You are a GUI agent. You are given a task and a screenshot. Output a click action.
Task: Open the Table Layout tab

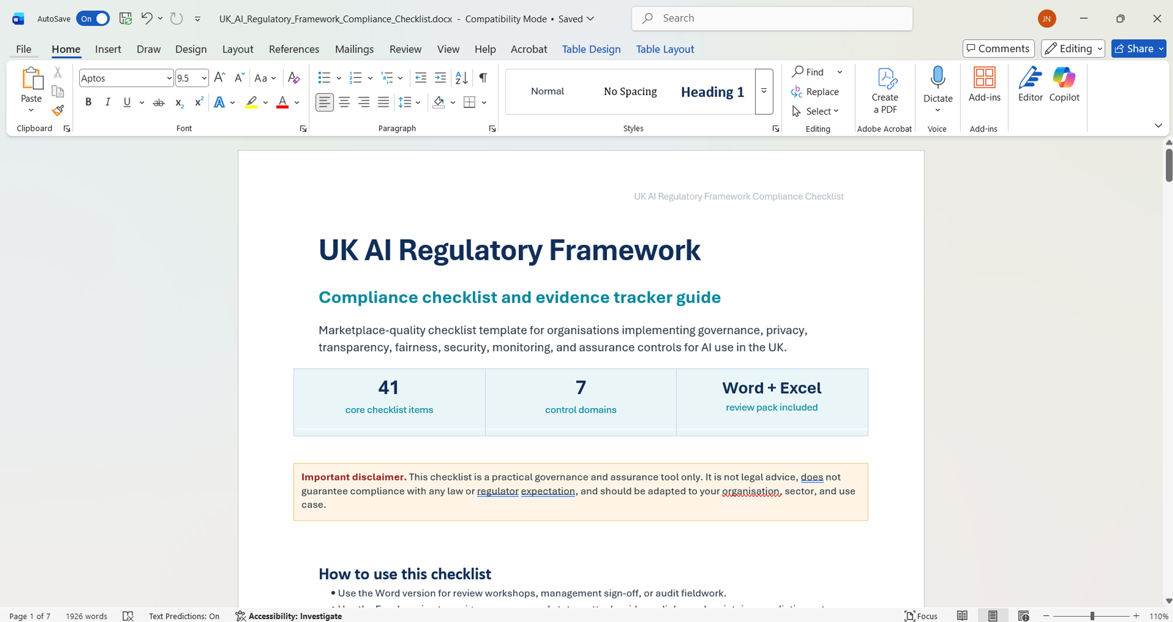(665, 49)
